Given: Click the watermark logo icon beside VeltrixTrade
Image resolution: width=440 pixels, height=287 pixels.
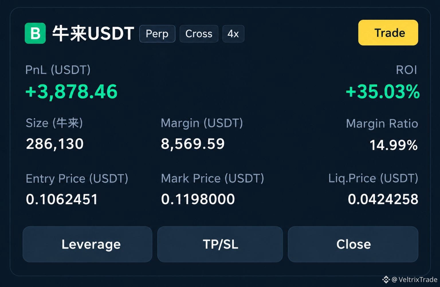Looking at the screenshot, I should click(x=386, y=280).
